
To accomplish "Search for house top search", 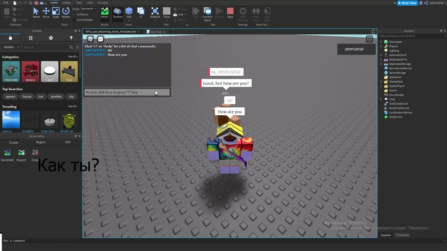I will point(27,97).
